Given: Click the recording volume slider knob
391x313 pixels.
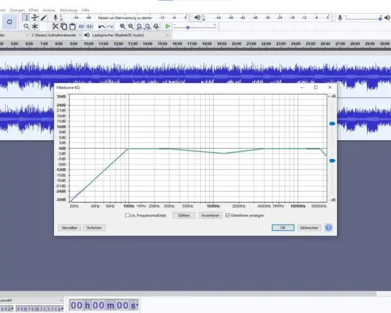Looking at the screenshot, I should (380, 19).
